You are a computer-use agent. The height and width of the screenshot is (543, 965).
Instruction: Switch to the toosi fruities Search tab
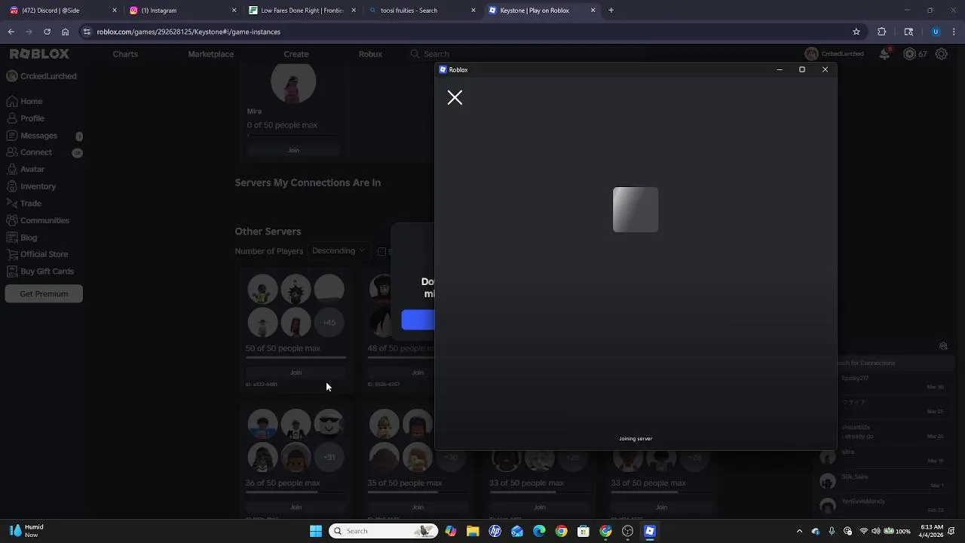coord(421,11)
